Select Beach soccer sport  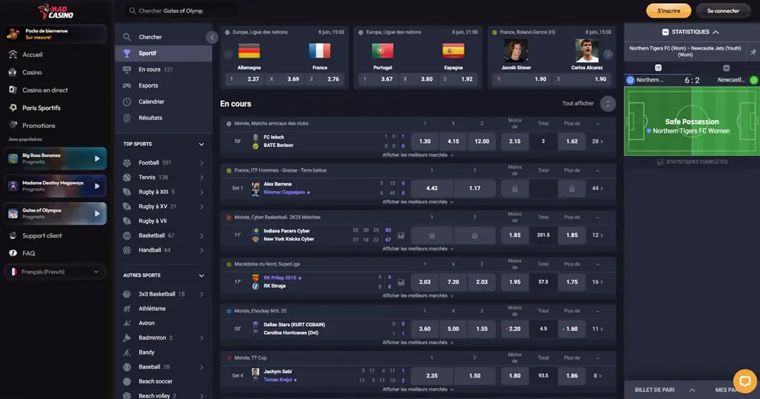pos(163,381)
